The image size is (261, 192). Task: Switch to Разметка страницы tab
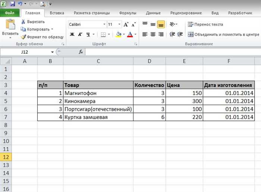coord(92,13)
